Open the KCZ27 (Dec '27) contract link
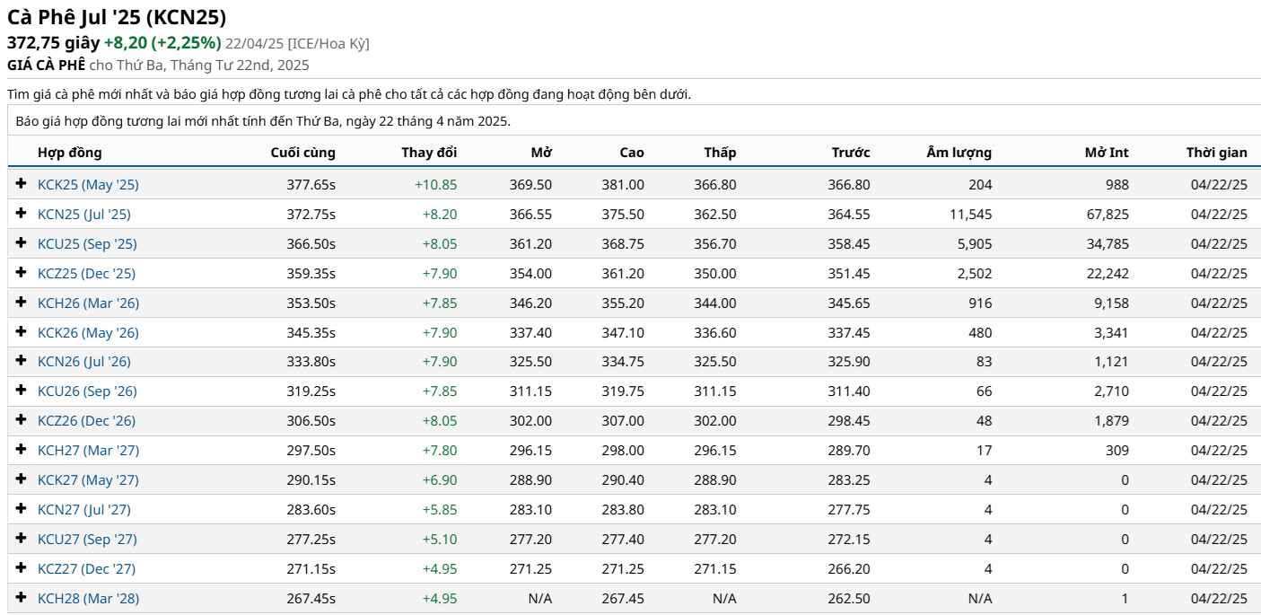 click(86, 569)
